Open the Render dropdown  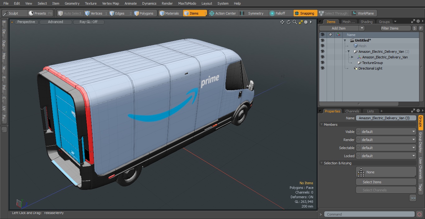(x=386, y=140)
